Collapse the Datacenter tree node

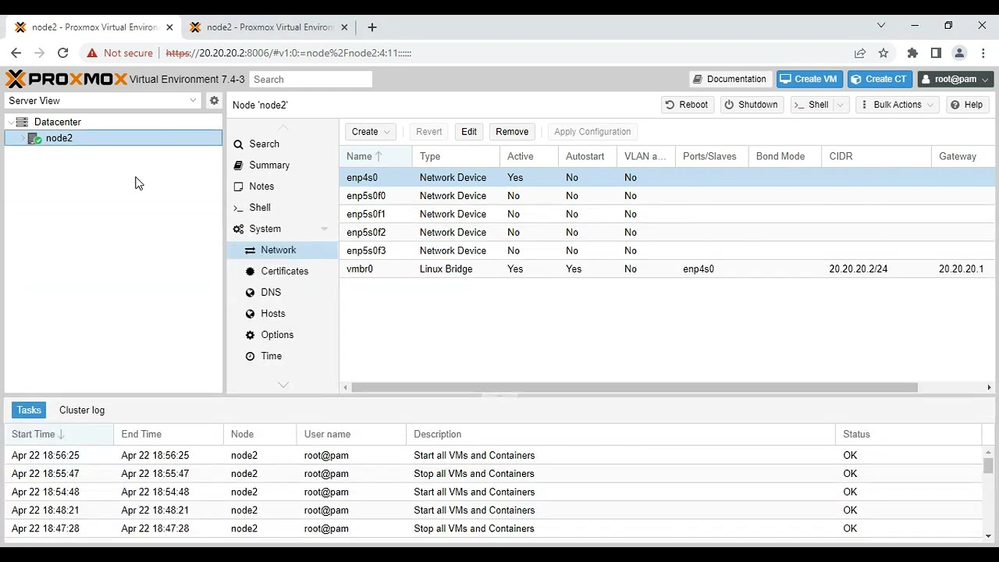click(x=10, y=123)
